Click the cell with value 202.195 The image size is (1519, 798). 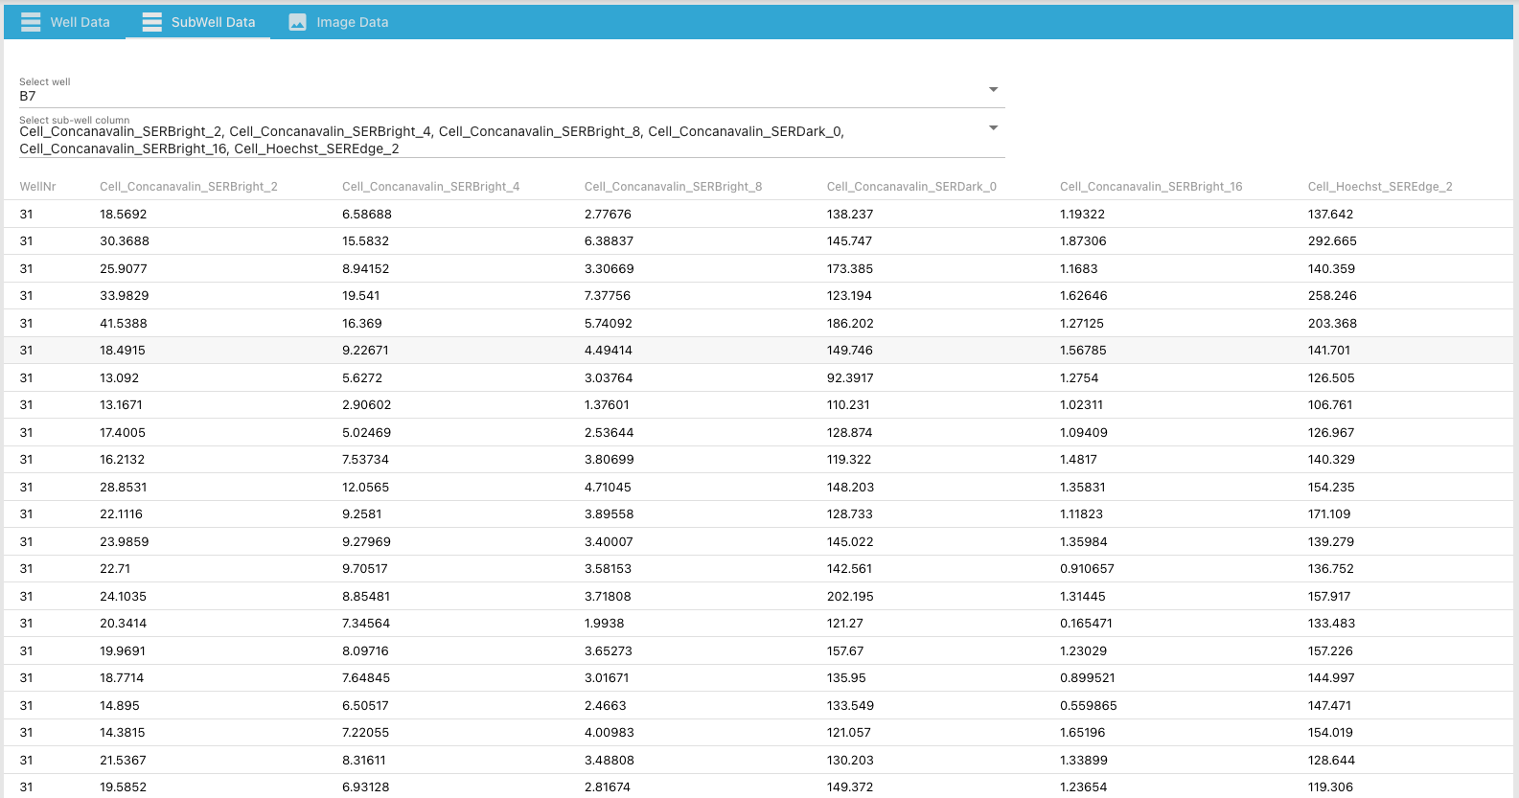tap(850, 597)
